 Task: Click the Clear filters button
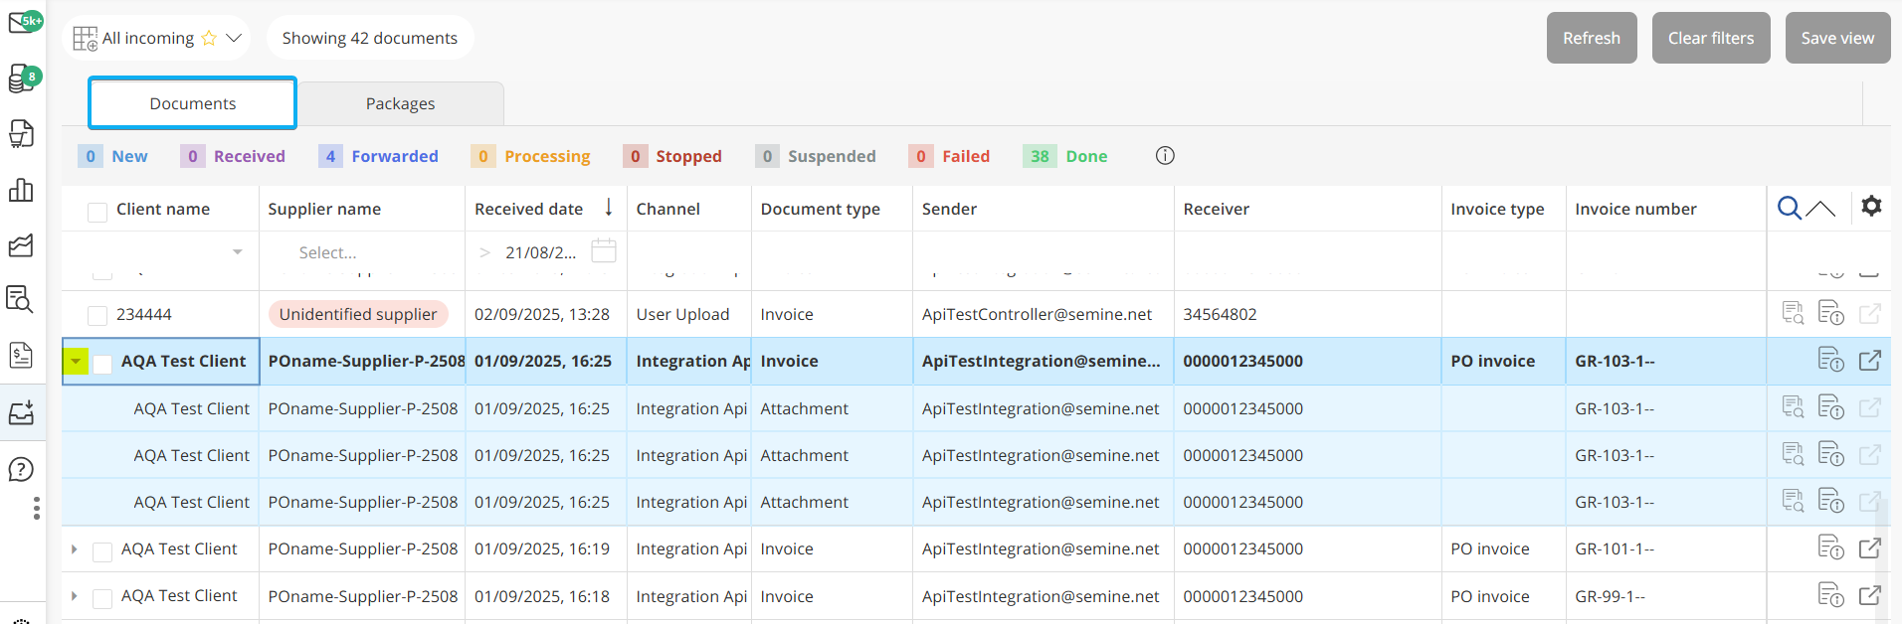(x=1711, y=38)
